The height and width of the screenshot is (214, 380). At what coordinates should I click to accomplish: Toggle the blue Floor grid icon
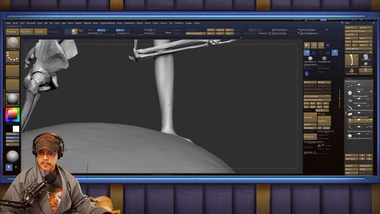[335, 53]
